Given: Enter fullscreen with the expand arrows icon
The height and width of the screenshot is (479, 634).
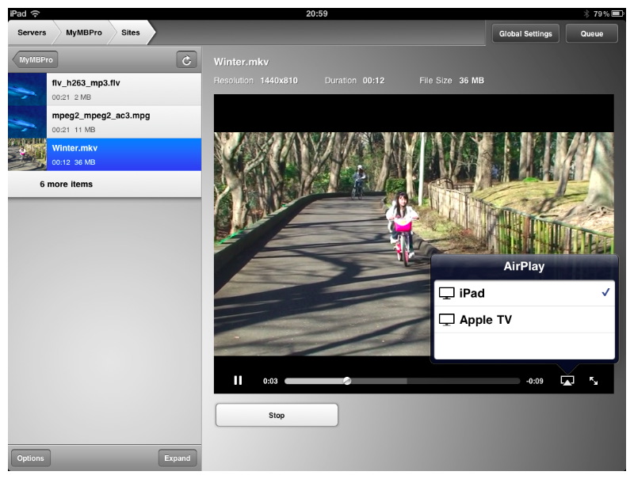Looking at the screenshot, I should [594, 381].
